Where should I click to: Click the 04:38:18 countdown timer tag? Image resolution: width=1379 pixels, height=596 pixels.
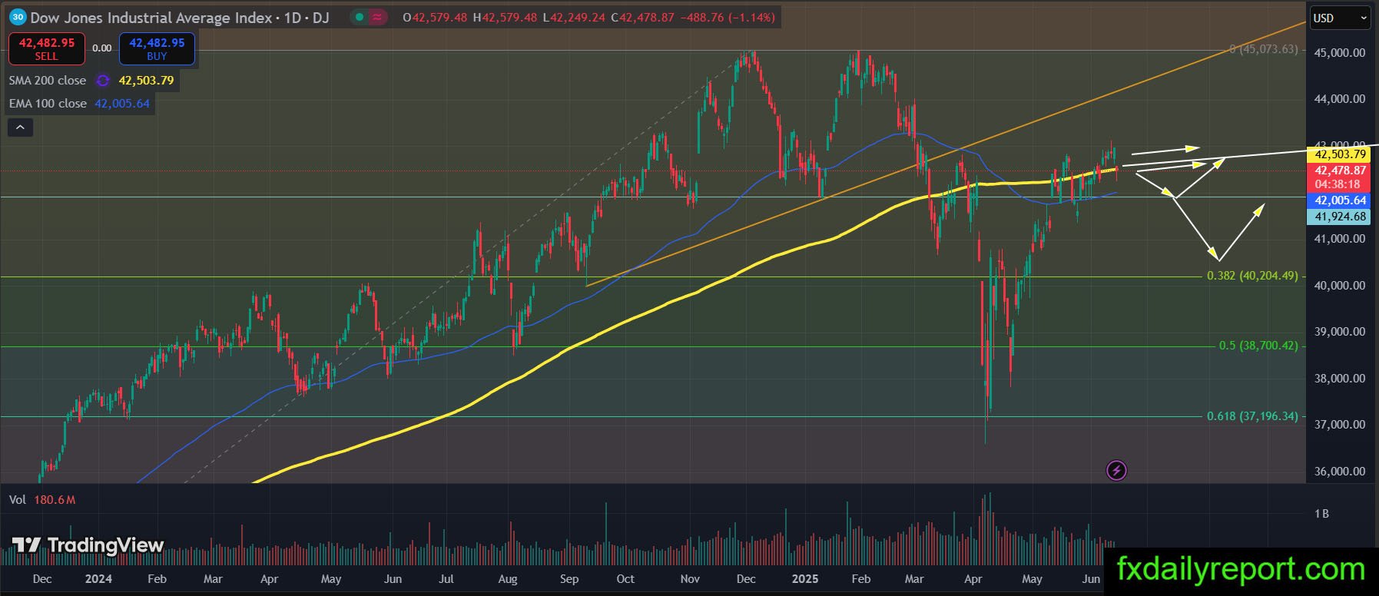point(1340,184)
